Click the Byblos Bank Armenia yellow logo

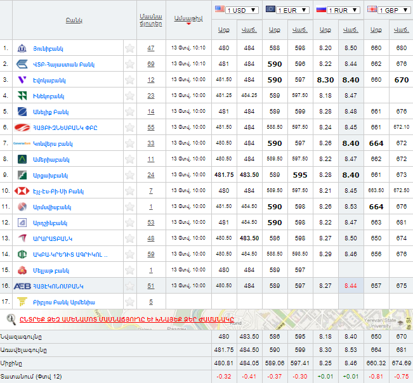pyautogui.click(x=22, y=302)
